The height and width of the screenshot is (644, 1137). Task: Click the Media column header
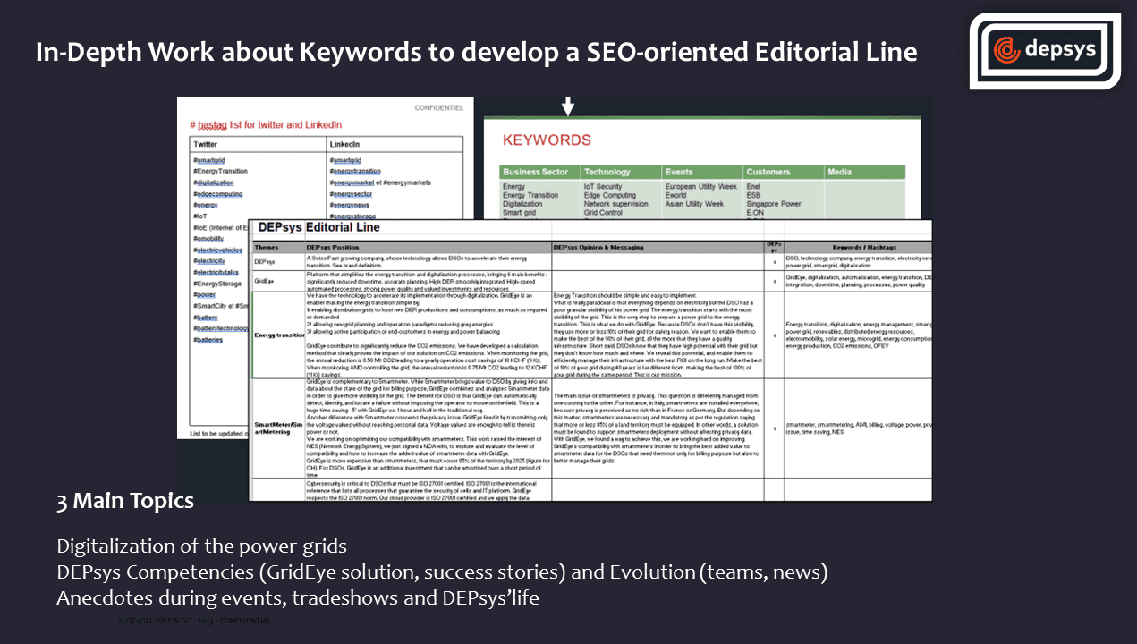point(839,172)
